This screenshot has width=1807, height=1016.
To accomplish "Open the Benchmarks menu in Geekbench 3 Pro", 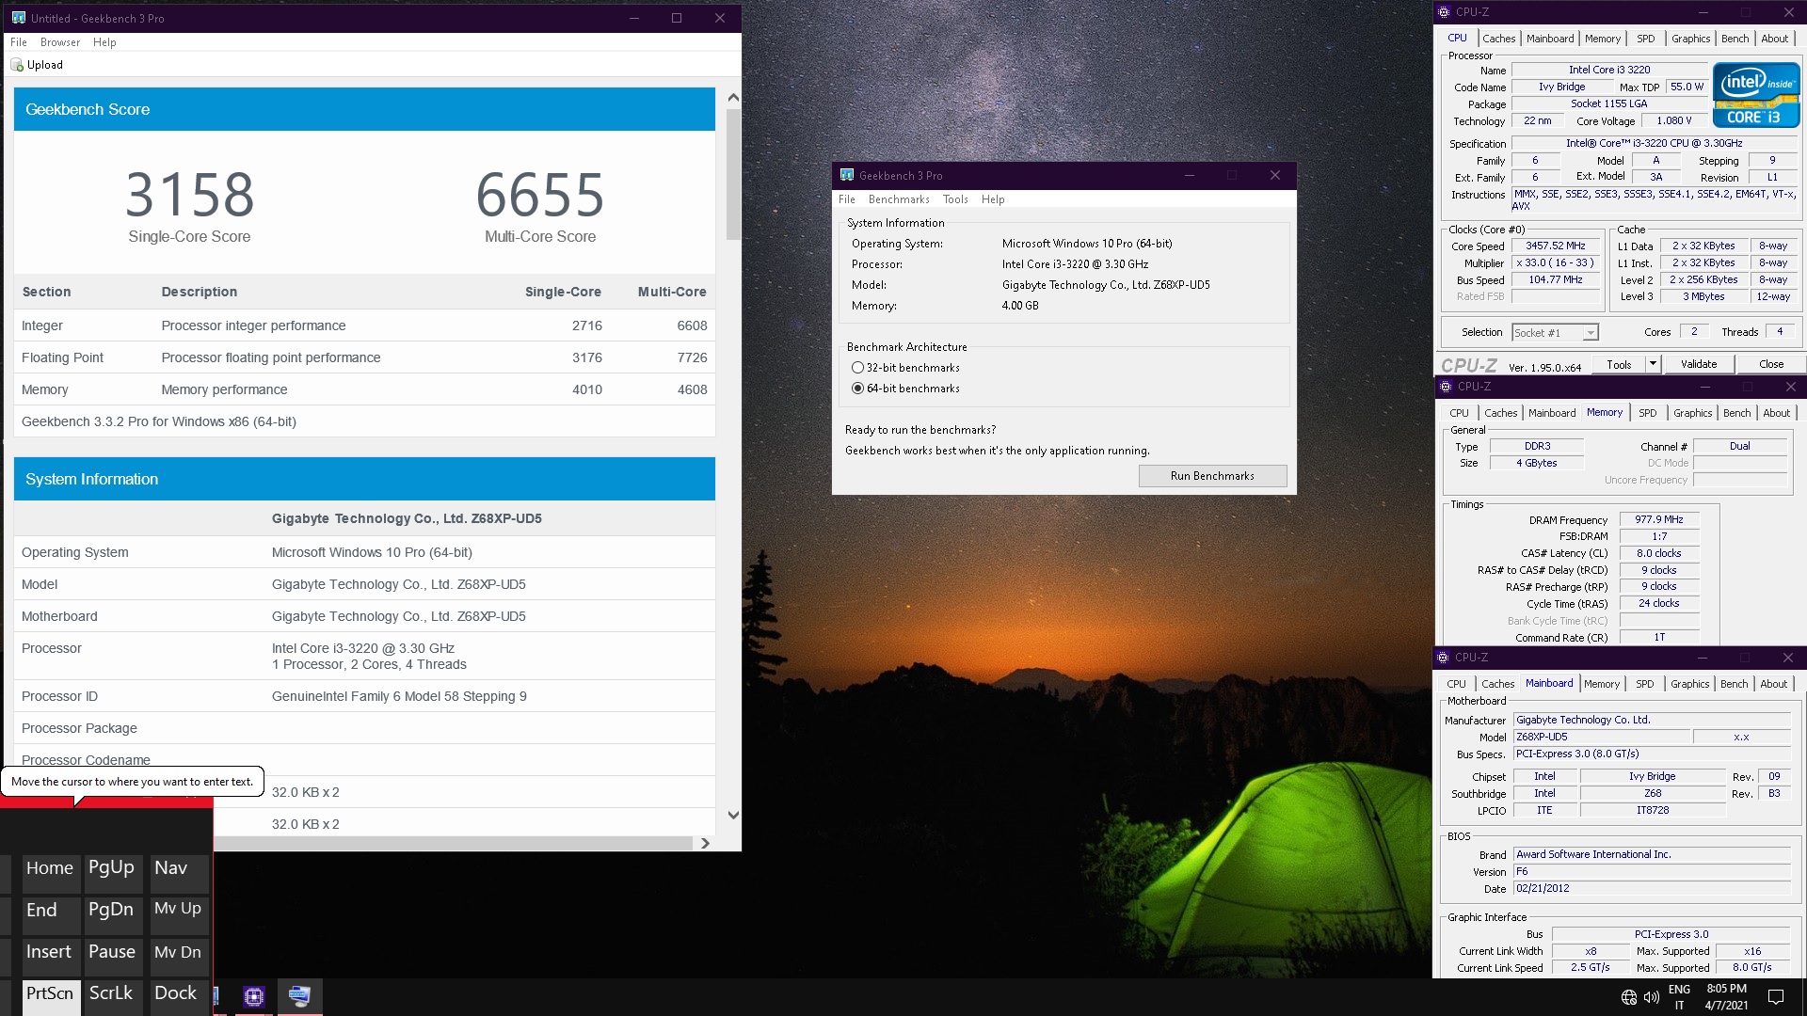I will [899, 199].
